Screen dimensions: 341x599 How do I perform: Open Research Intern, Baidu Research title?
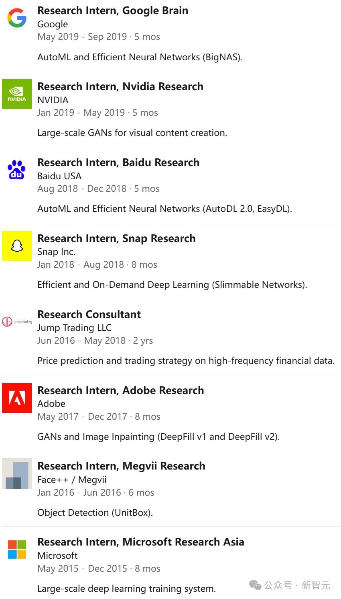118,162
